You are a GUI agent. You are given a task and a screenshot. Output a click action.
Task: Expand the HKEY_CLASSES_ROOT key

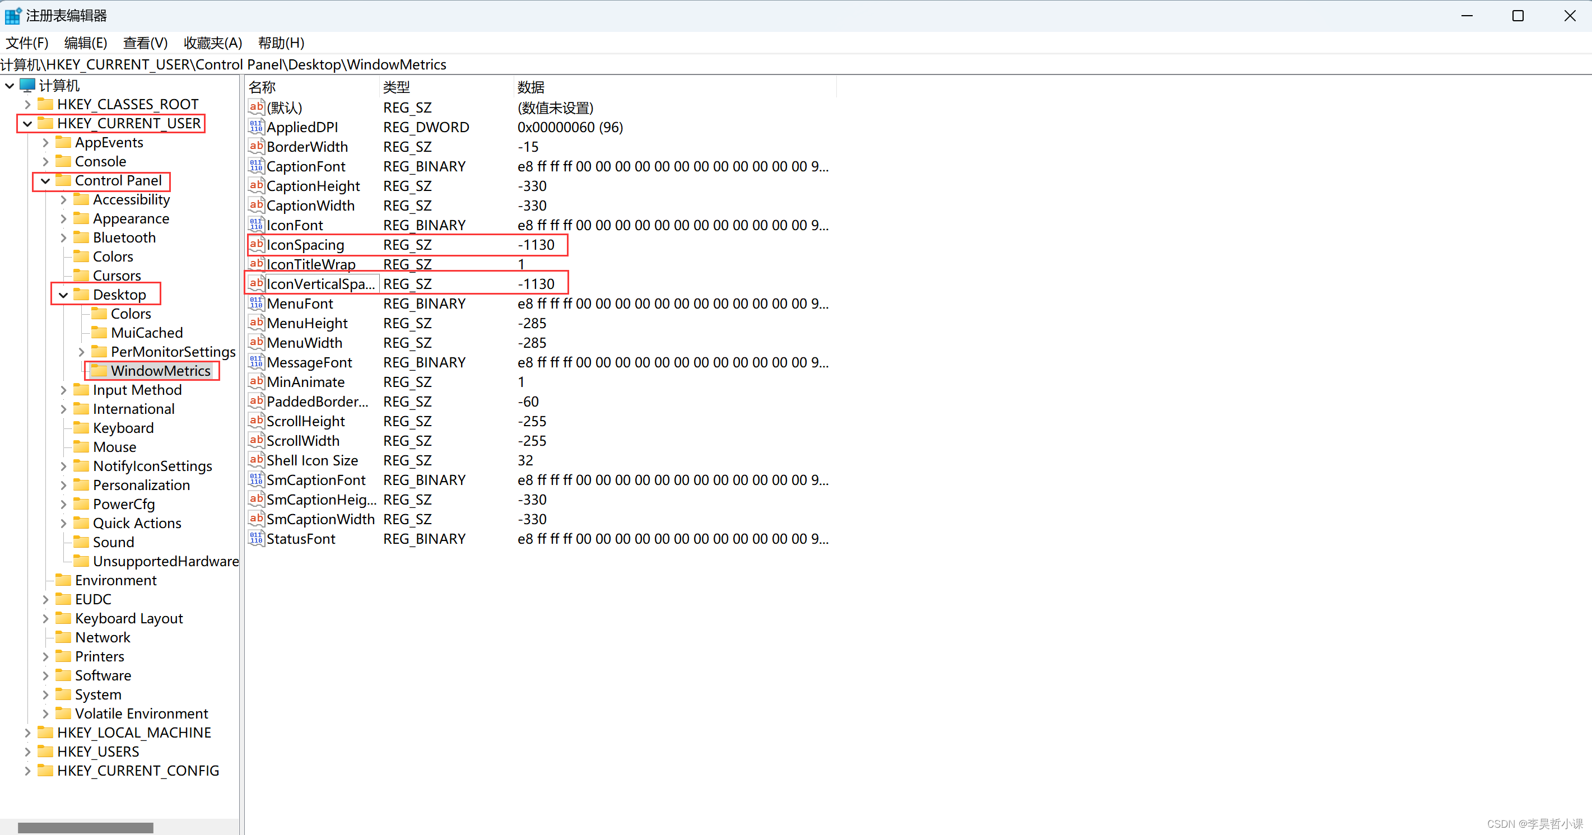coord(27,105)
